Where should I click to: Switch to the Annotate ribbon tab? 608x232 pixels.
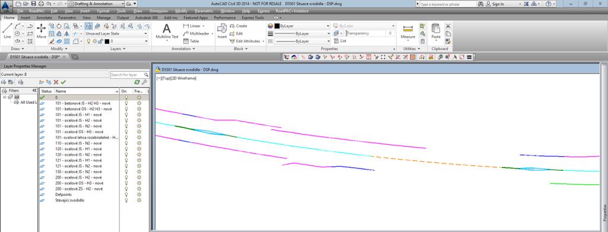pyautogui.click(x=43, y=18)
